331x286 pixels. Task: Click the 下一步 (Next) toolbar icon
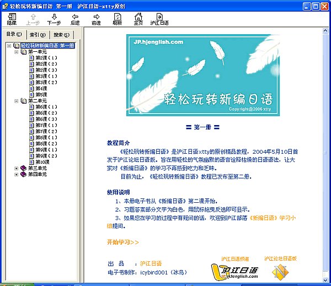(54, 19)
